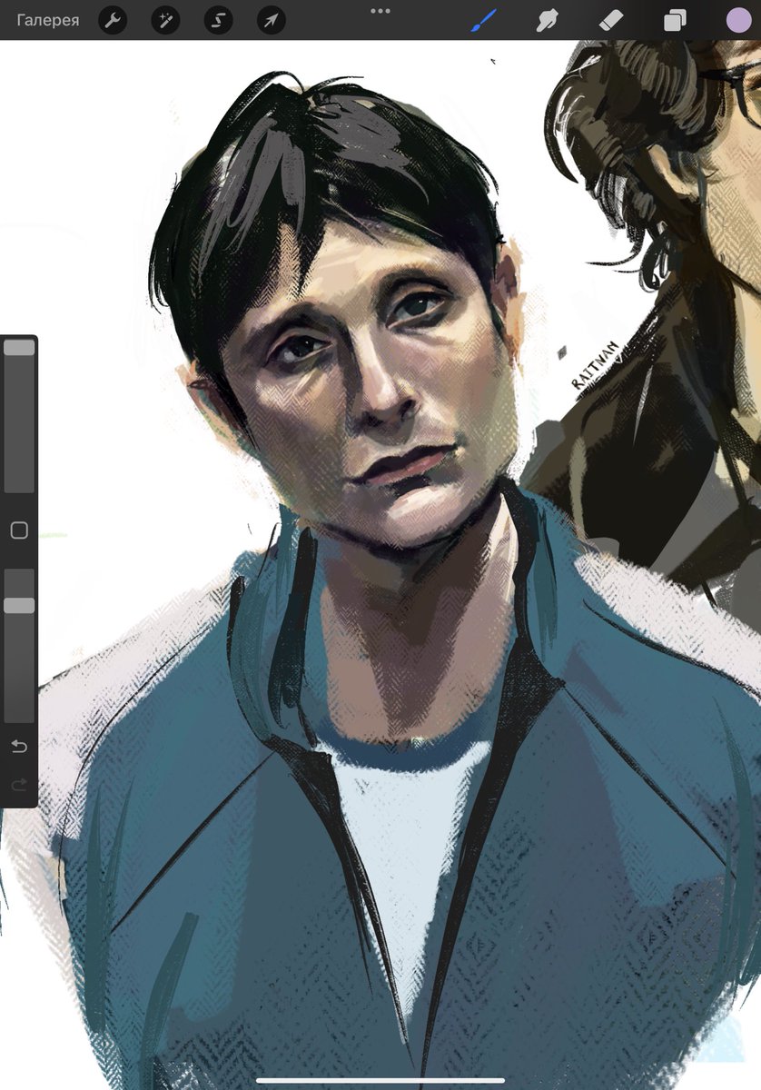Click the brush opacity slider handle

pyautogui.click(x=19, y=606)
